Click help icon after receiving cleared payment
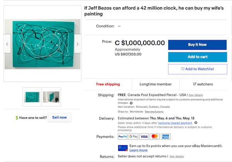Image resolution: width=232 pixels, height=162 pixels. [x=196, y=123]
